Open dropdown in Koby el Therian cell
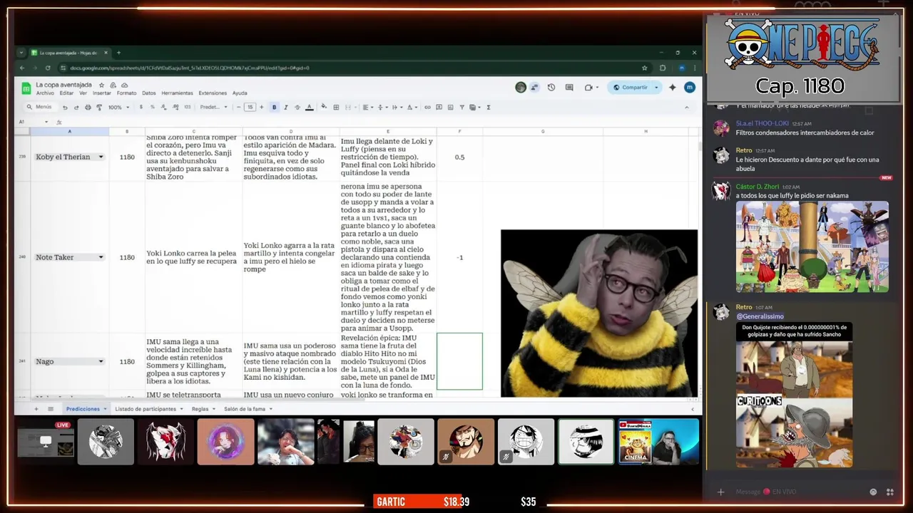The image size is (913, 513). click(x=101, y=157)
